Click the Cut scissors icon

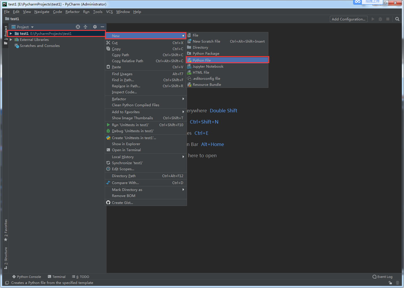[x=108, y=43]
